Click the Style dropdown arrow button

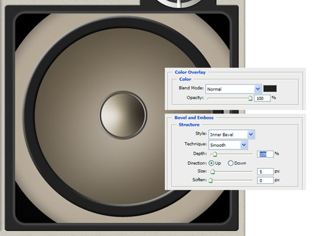(x=251, y=134)
